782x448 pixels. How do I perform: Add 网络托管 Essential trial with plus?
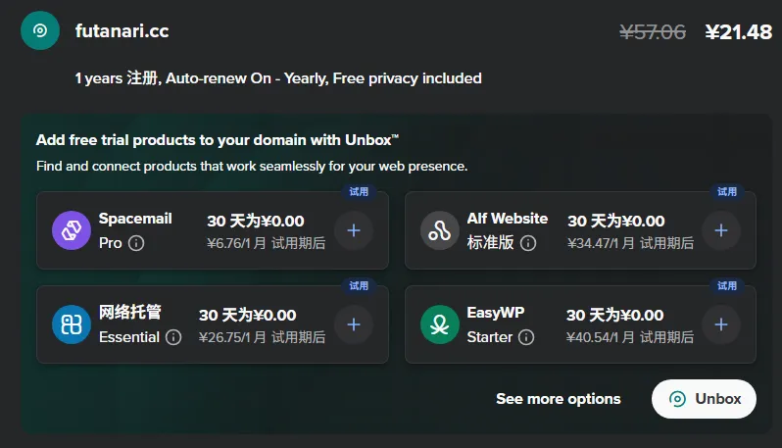pos(353,324)
